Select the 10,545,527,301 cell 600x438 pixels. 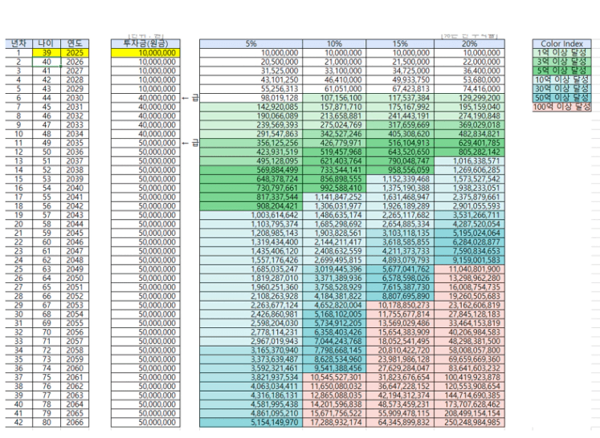point(334,377)
